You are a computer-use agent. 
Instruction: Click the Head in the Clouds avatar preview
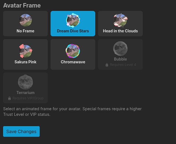[x=120, y=20]
